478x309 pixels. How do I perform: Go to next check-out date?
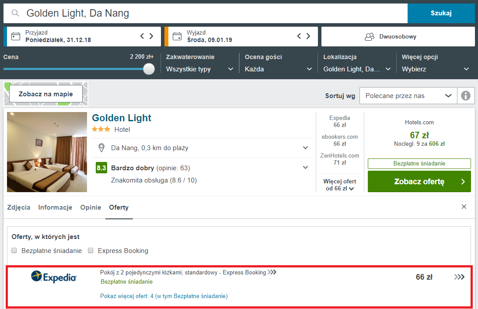308,36
